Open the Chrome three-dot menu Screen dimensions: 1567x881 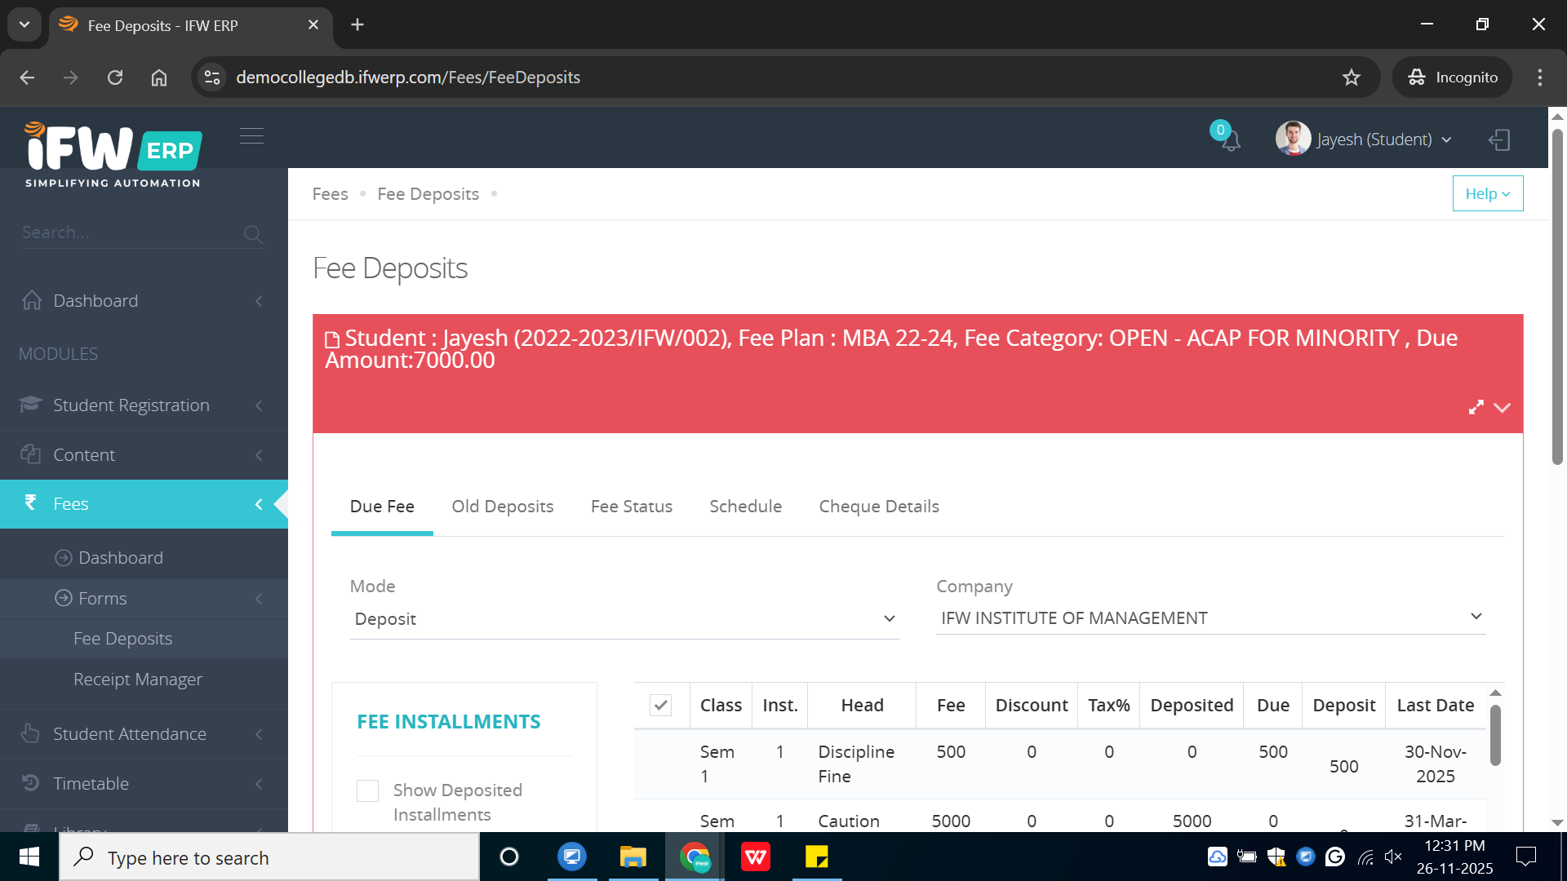1540,77
